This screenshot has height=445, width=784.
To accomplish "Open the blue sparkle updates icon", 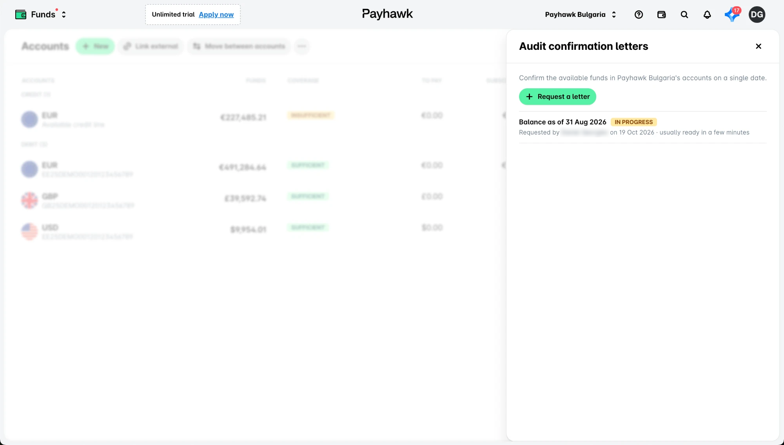I will [731, 15].
